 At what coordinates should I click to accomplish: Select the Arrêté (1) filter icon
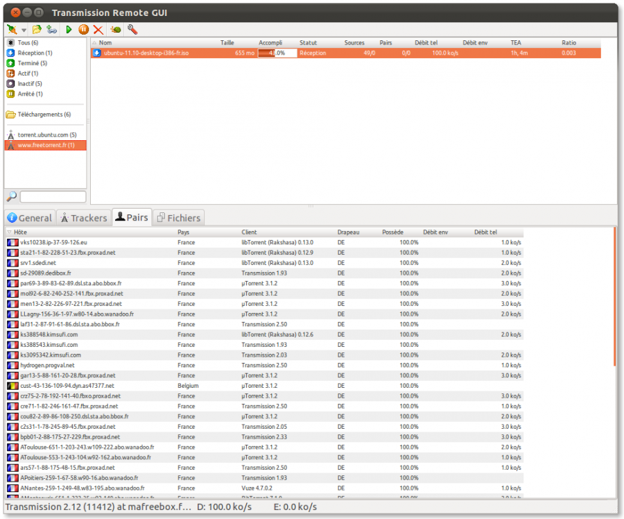pyautogui.click(x=10, y=94)
